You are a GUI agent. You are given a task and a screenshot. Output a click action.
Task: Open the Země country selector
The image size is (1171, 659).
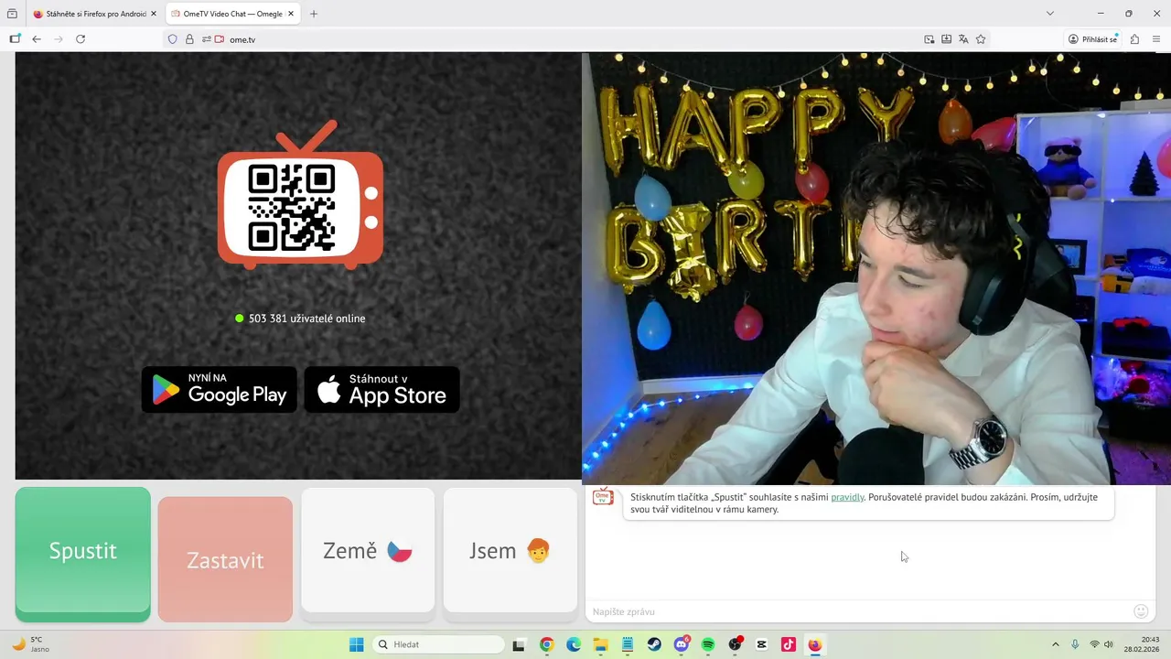tap(368, 550)
